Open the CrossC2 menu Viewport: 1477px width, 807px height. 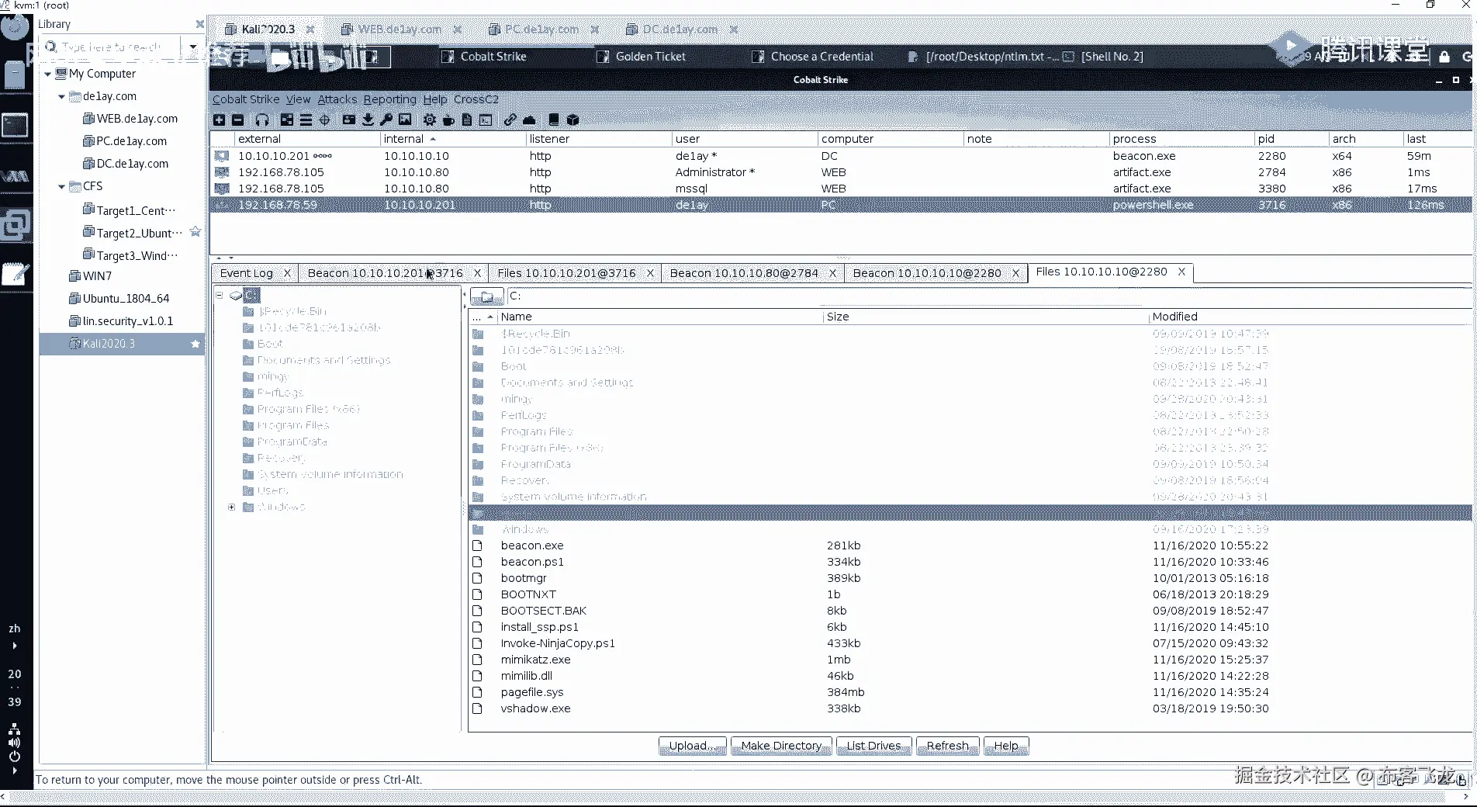point(476,99)
